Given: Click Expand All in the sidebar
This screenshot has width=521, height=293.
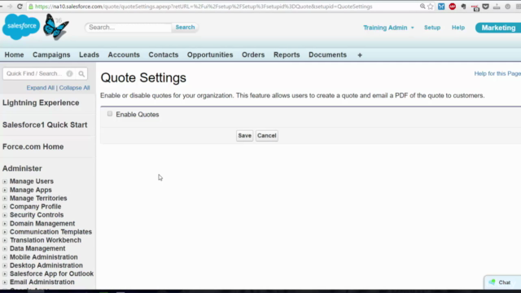Looking at the screenshot, I should click(x=40, y=88).
